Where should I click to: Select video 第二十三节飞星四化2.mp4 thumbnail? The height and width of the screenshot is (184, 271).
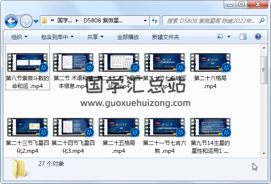click(x=27, y=128)
